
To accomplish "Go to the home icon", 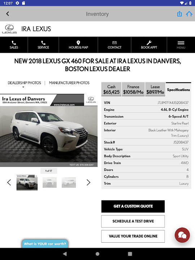I will [189, 14].
